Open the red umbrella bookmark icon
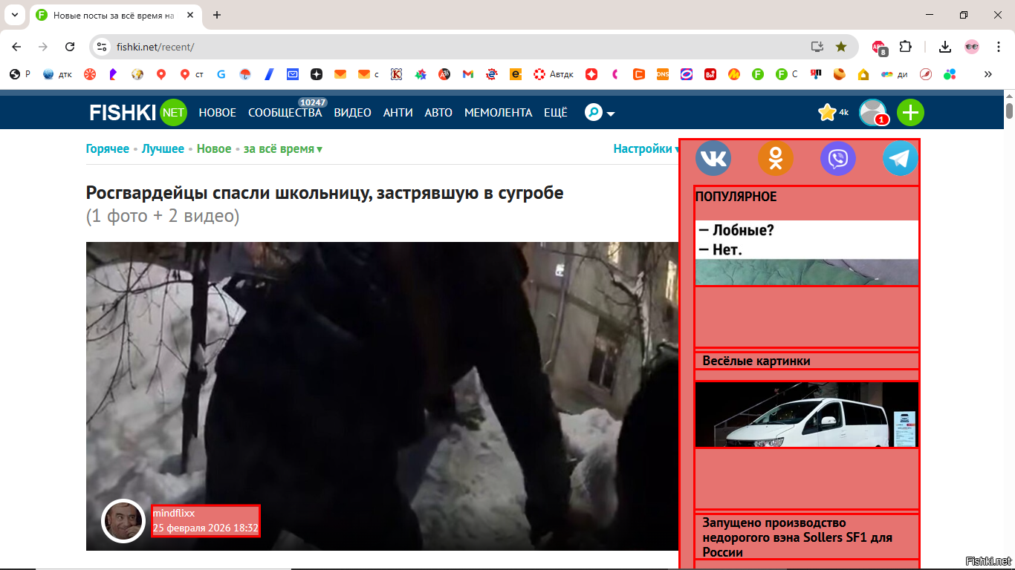This screenshot has height=570, width=1015. coord(245,74)
